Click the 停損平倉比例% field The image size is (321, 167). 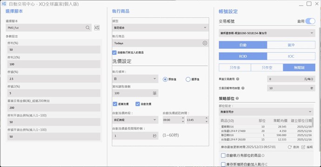[54, 136]
